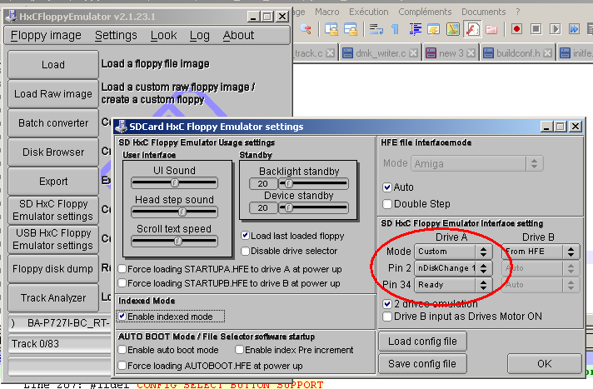Image resolution: width=593 pixels, height=389 pixels.
Task: Play back the recorded macro icon
Action: [x=556, y=29]
